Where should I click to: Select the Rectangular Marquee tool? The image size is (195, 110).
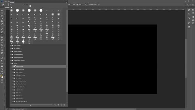tap(2, 13)
